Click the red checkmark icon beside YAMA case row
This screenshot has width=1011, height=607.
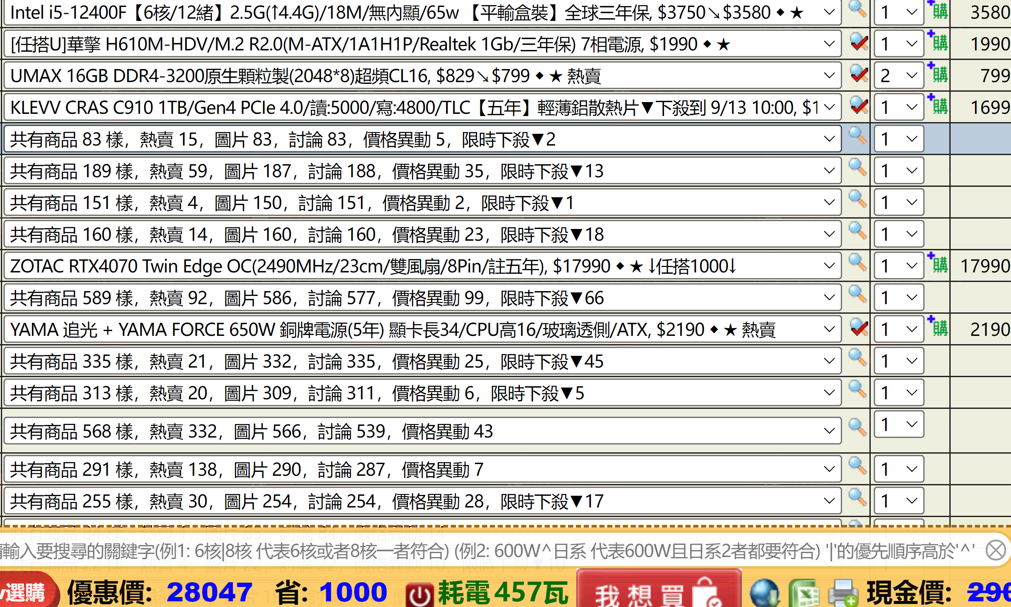(x=859, y=328)
